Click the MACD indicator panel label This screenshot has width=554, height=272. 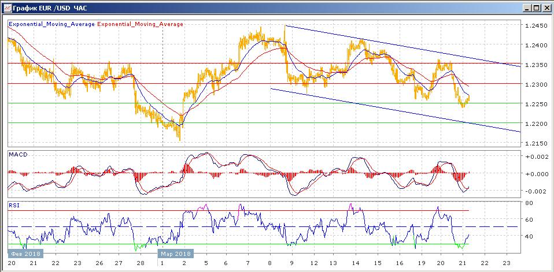pos(17,154)
